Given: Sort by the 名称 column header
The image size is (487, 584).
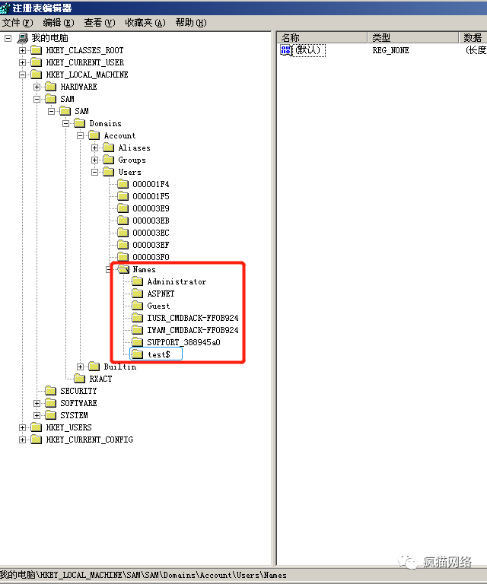Looking at the screenshot, I should (323, 37).
